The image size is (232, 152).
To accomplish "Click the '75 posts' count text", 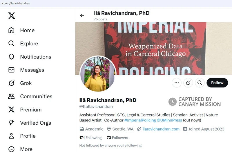I will tap(101, 19).
